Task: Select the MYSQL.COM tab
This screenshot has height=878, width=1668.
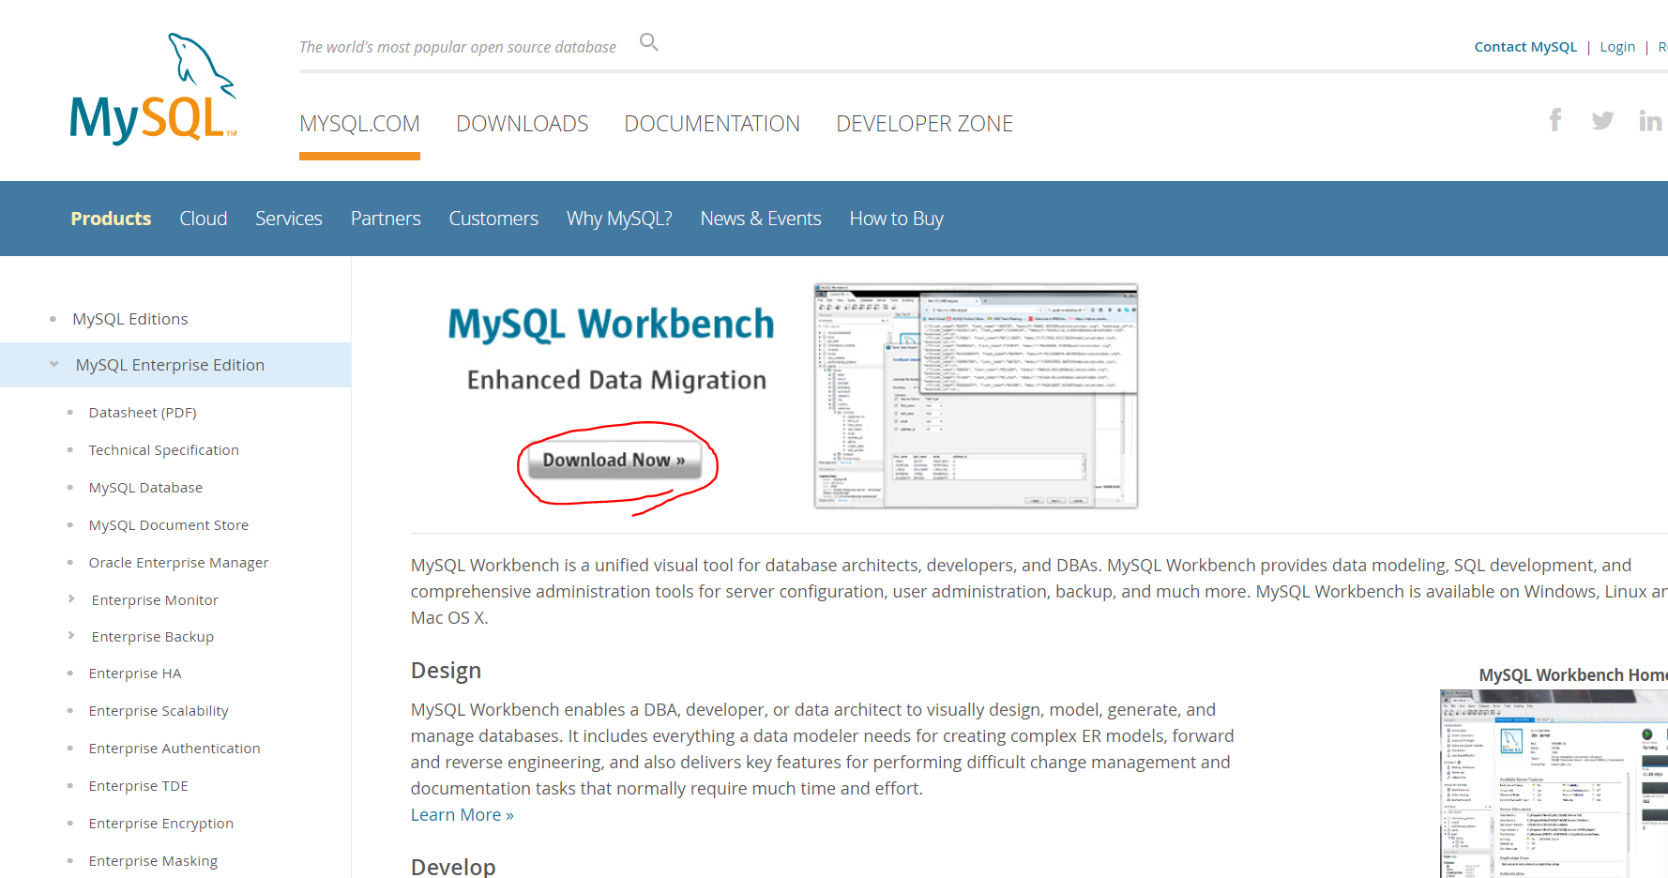Action: point(359,124)
